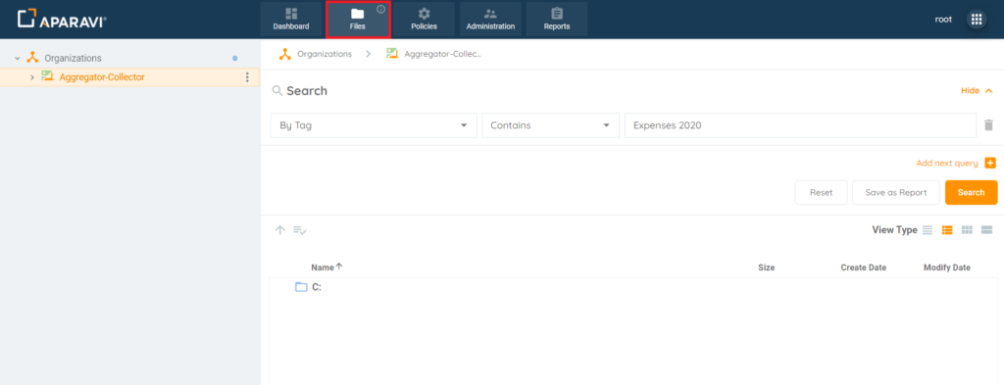Switch to compact list view type
This screenshot has width=1004, height=385.
(928, 230)
